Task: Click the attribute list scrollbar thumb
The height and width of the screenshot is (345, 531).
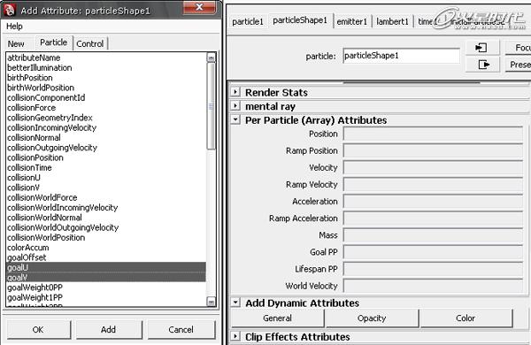Action: click(211, 106)
